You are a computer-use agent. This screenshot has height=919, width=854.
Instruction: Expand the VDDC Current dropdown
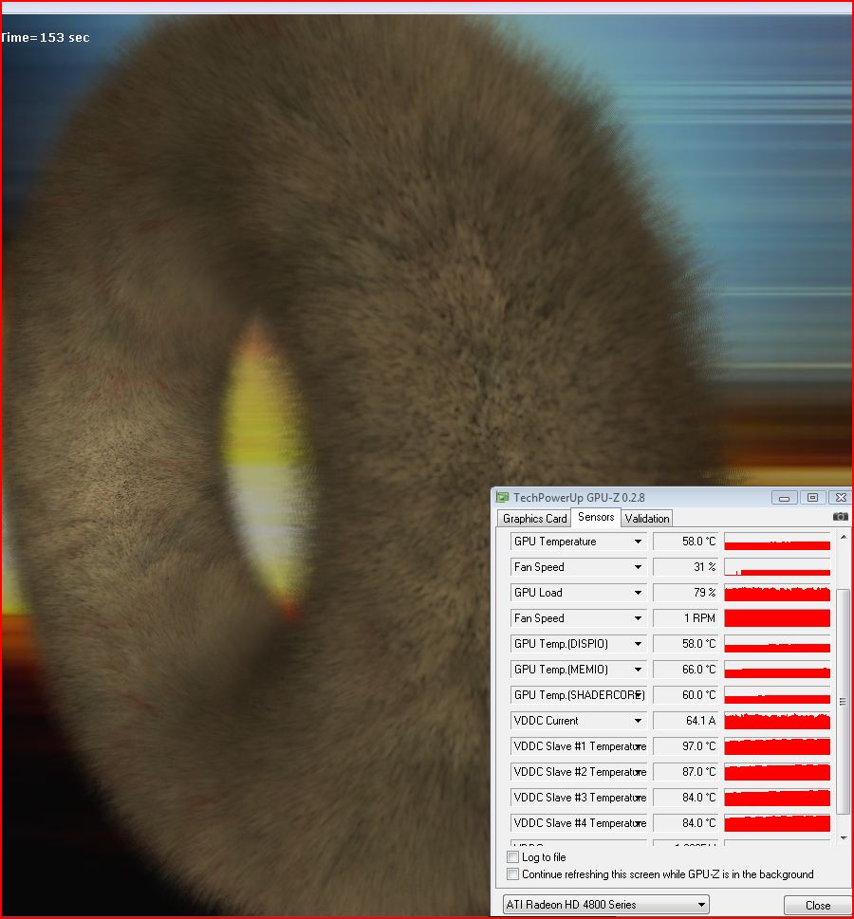coord(639,721)
